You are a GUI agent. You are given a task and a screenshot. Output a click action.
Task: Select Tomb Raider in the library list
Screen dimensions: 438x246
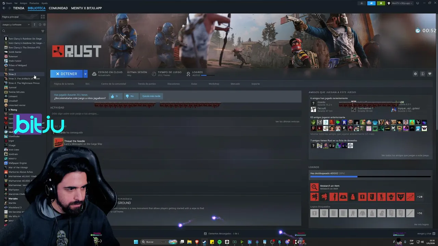point(15,52)
